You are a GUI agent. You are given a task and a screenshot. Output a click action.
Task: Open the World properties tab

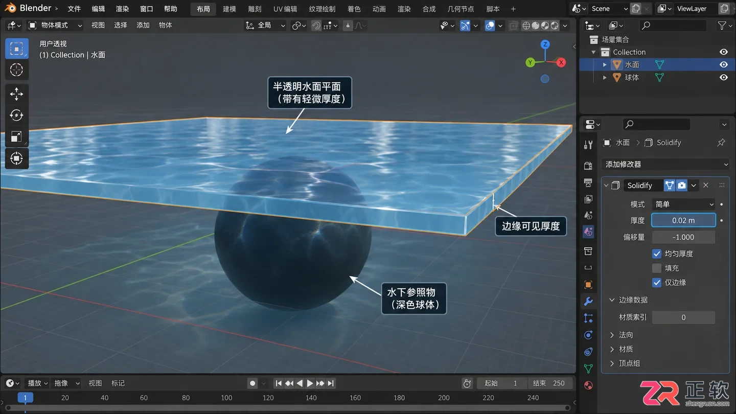588,232
